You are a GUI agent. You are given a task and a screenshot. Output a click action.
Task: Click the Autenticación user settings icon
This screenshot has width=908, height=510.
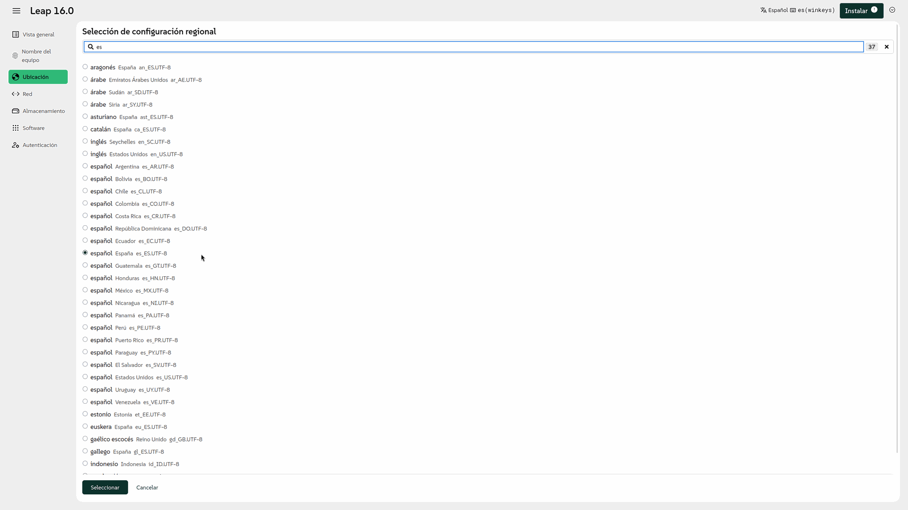16,145
